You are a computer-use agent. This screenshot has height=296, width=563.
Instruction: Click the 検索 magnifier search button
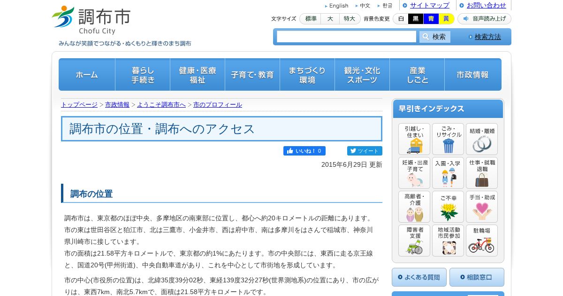[x=434, y=37]
